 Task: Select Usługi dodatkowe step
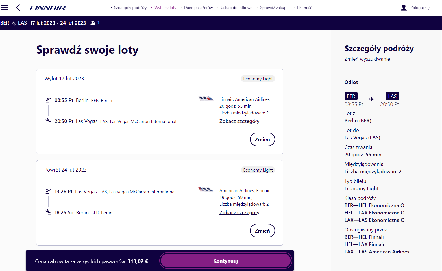point(236,8)
